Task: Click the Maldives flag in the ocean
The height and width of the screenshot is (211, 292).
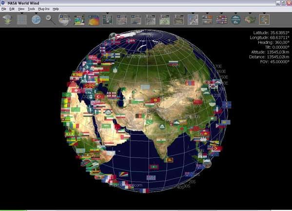Action: coord(154,167)
